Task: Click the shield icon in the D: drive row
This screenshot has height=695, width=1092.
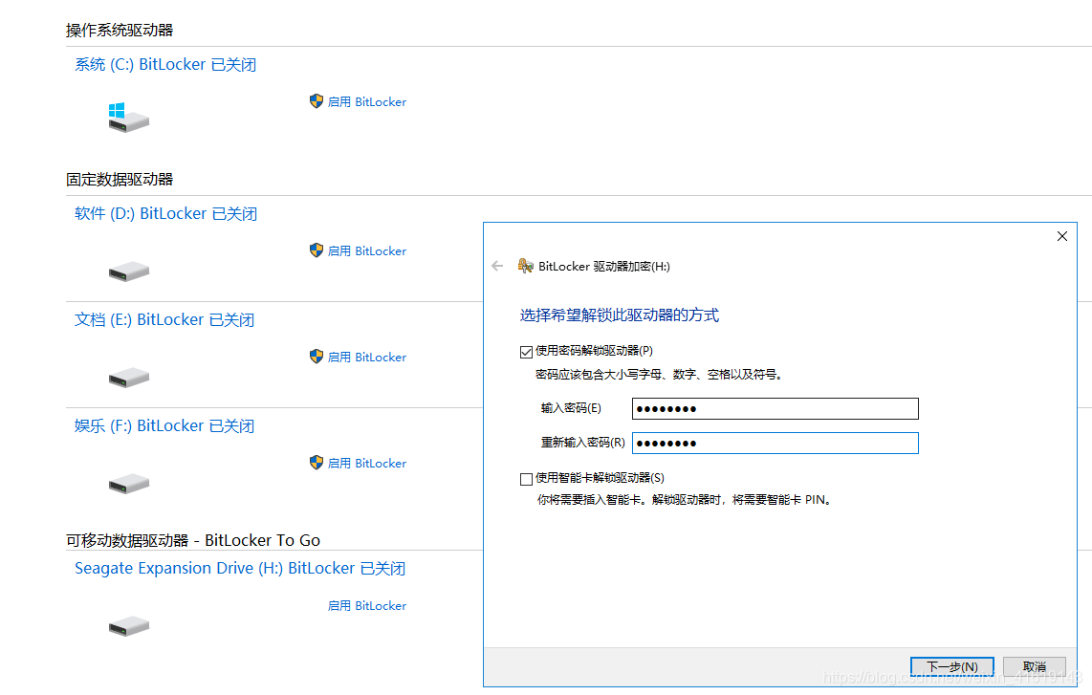Action: click(x=317, y=250)
